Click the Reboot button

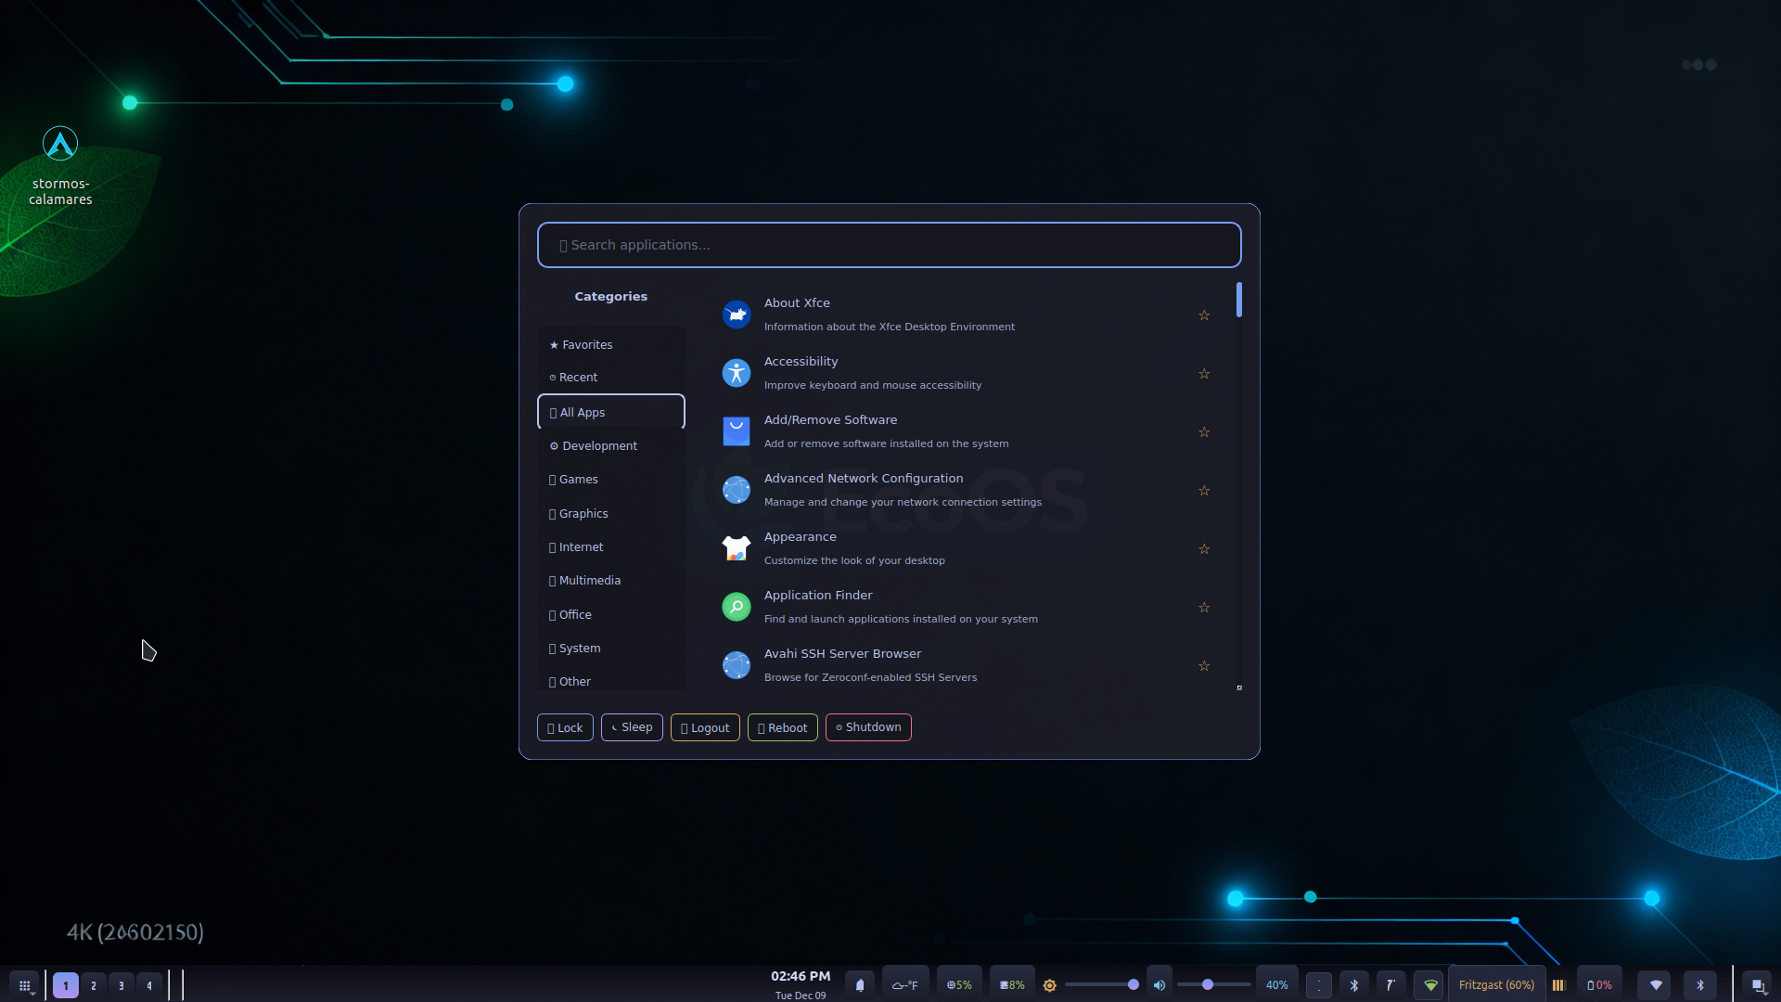point(782,728)
